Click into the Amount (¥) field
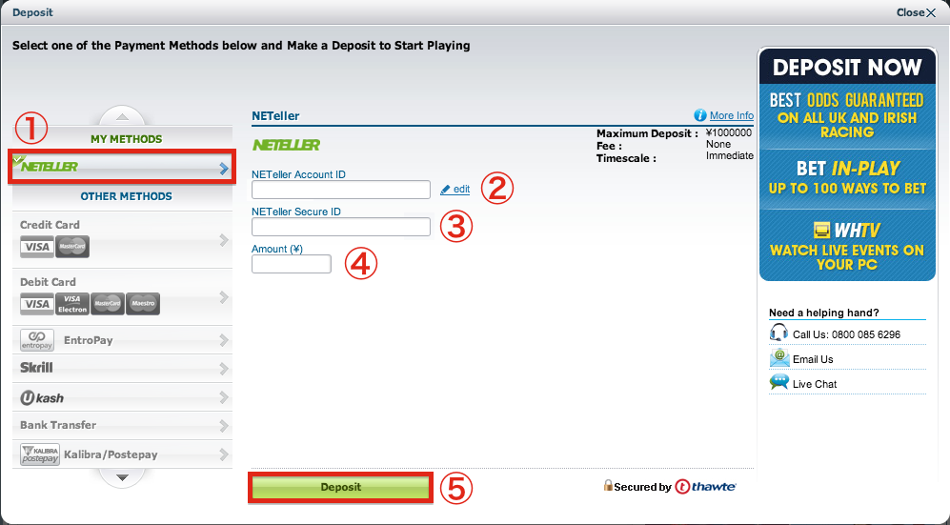 [x=292, y=264]
